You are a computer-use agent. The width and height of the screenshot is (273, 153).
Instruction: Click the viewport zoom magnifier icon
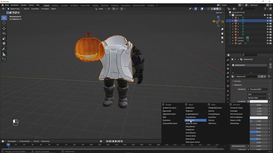222,29
